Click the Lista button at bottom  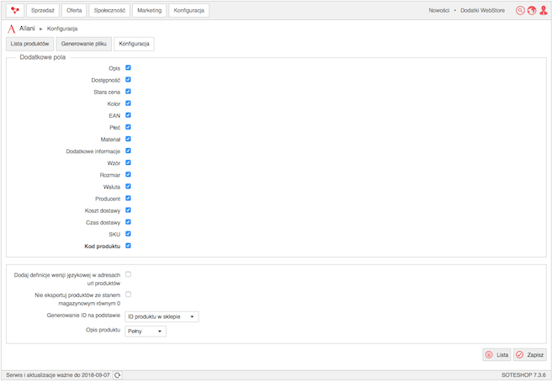(496, 355)
